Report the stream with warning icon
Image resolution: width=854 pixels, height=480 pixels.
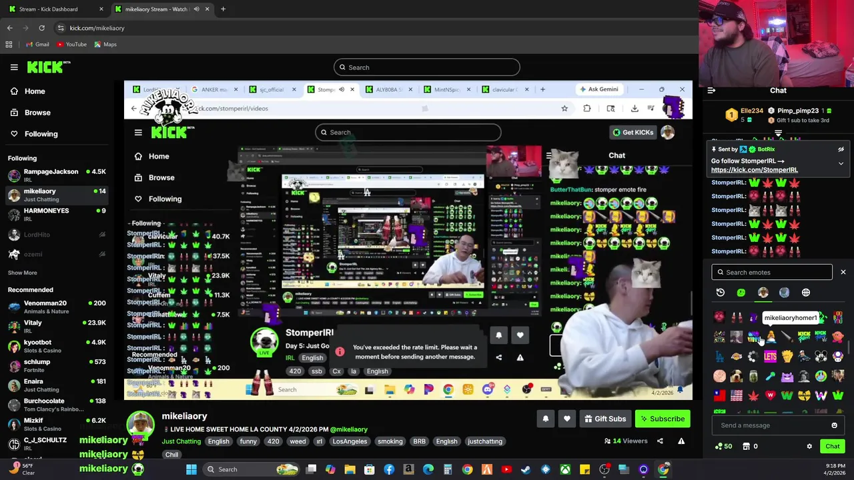click(681, 441)
